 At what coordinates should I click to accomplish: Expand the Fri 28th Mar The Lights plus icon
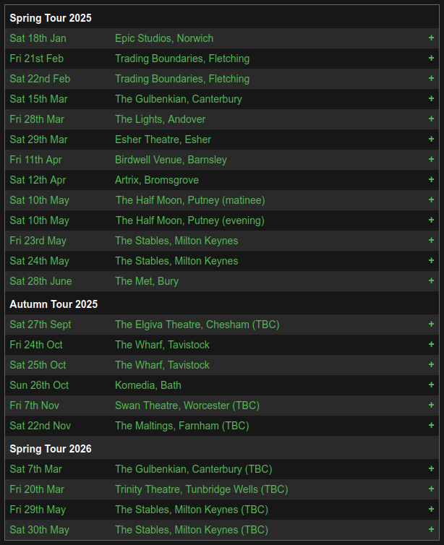431,119
